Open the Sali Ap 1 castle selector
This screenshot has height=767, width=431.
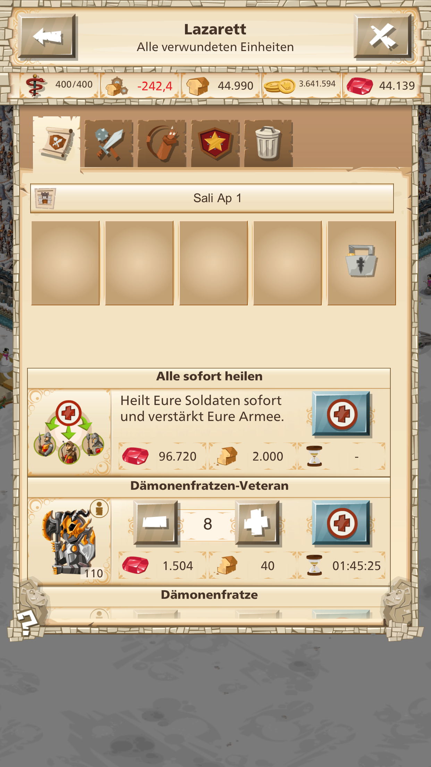(212, 198)
